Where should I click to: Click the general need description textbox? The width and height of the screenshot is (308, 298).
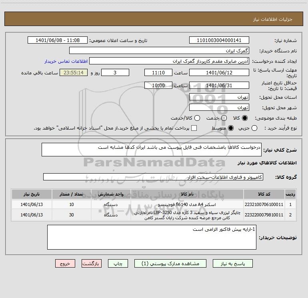click(x=152, y=150)
